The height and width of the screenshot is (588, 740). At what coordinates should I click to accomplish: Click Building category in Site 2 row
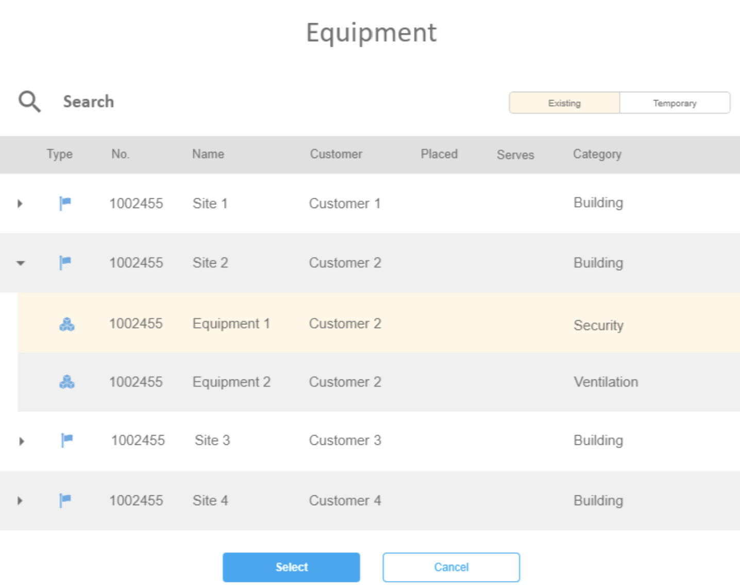tap(598, 263)
